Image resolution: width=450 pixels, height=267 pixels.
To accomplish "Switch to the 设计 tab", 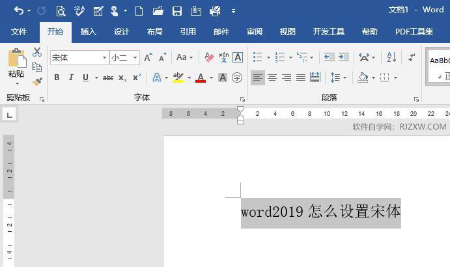I will coord(121,31).
